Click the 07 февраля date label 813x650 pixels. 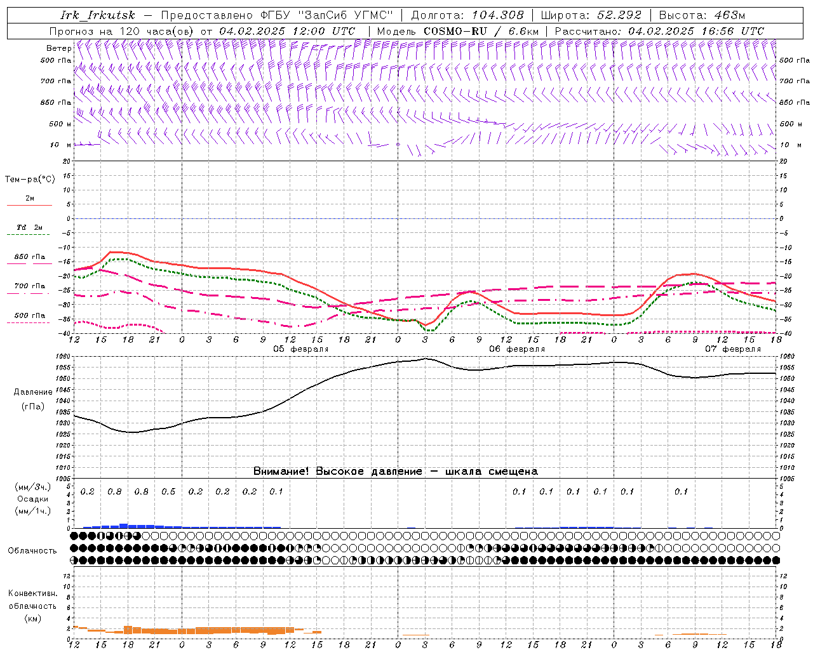pyautogui.click(x=732, y=349)
